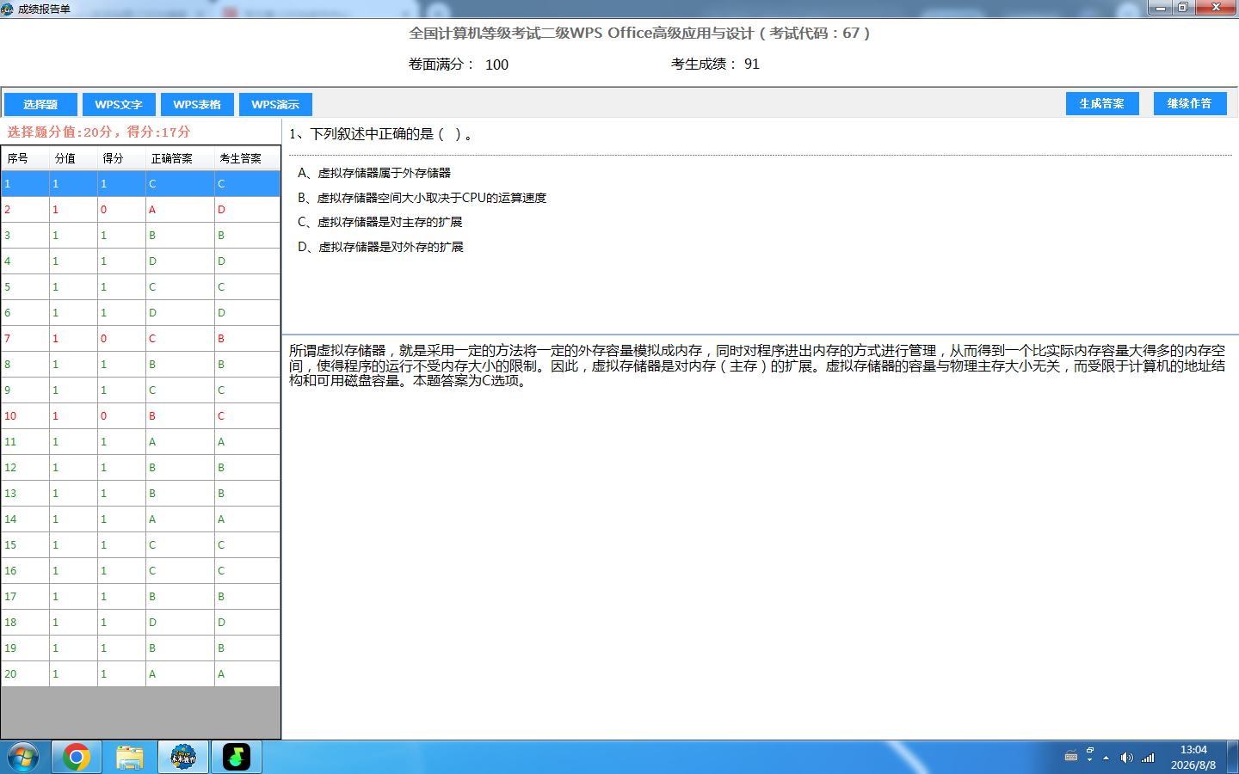Select question 13 row in the score list

coord(140,493)
